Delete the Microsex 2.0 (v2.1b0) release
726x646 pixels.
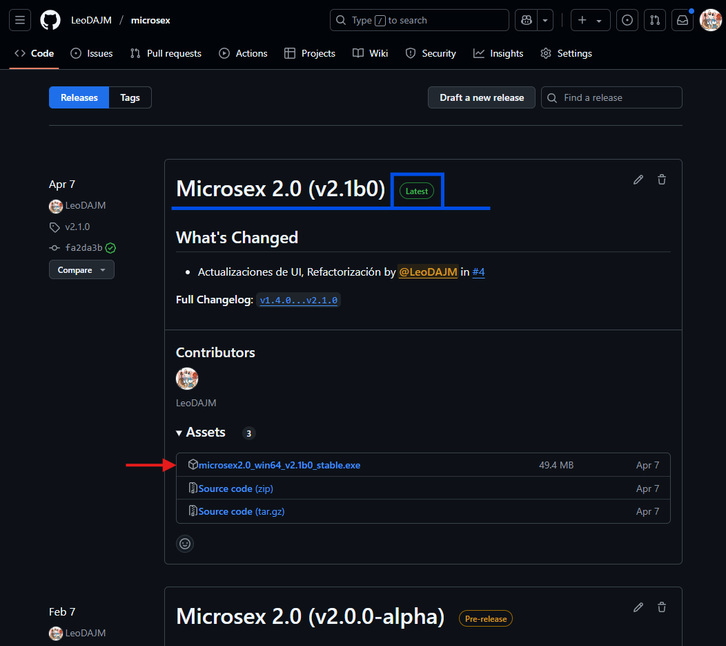click(x=662, y=180)
